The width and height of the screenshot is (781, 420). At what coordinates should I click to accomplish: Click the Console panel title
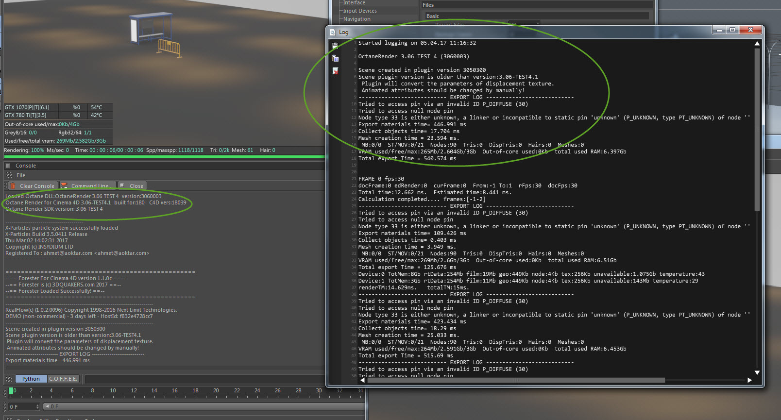pyautogui.click(x=26, y=166)
